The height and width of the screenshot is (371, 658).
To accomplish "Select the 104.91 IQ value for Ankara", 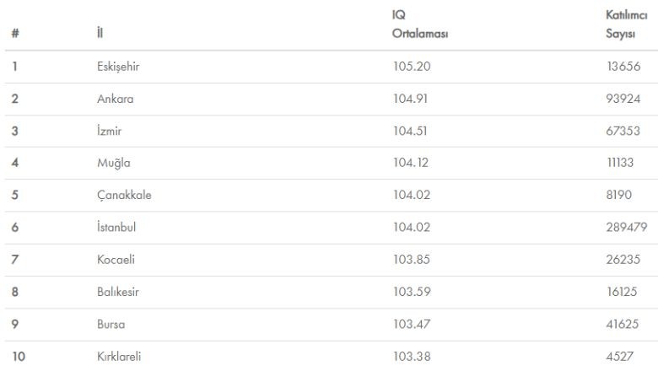I will click(411, 99).
